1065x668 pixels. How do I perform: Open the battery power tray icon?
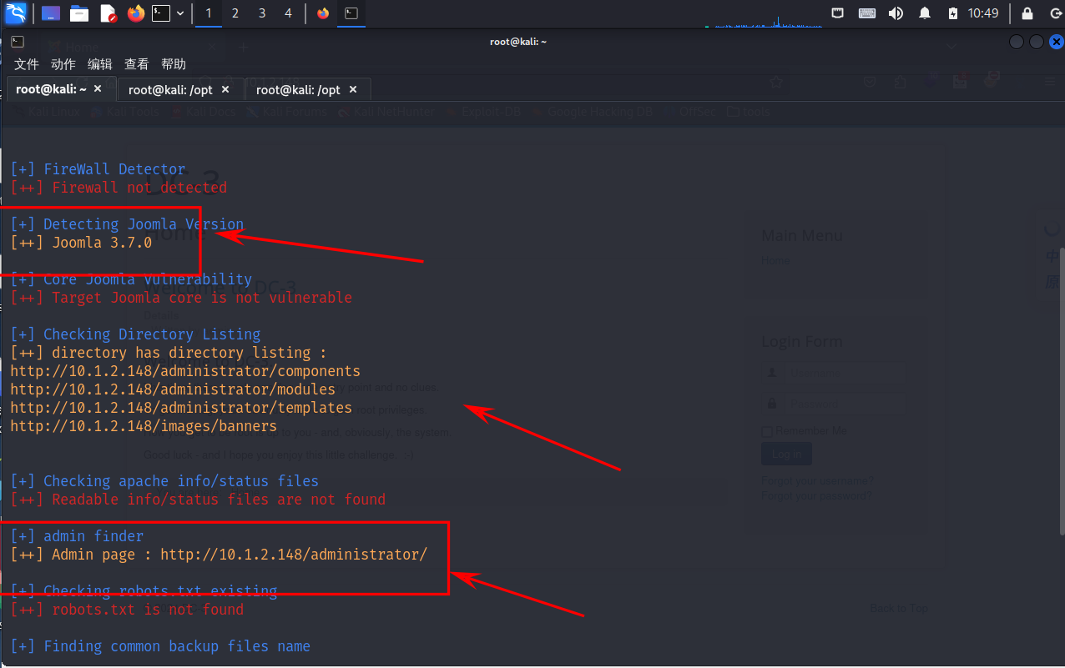pos(953,13)
